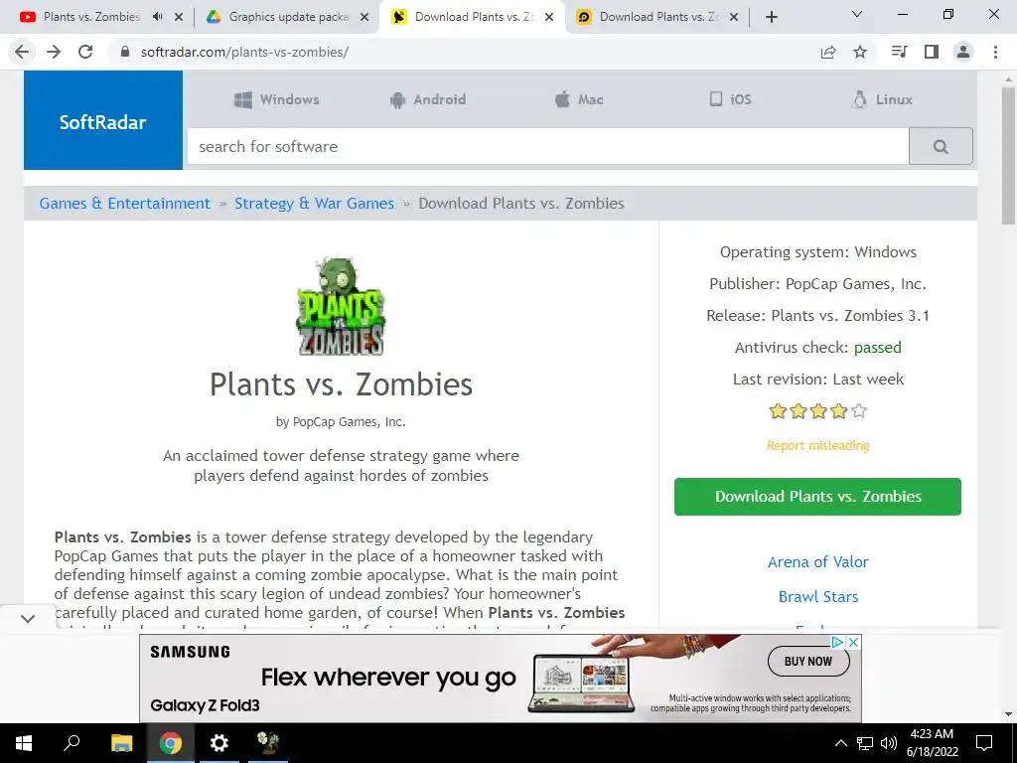Select the Mac platform menu
1017x763 pixels.
coord(579,99)
